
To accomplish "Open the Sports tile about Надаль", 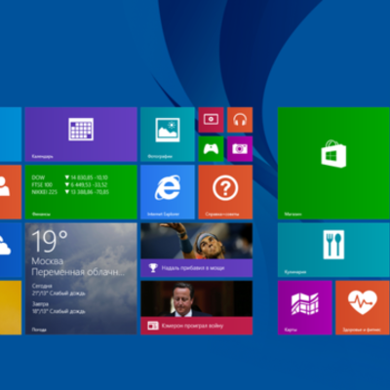I will [197, 250].
